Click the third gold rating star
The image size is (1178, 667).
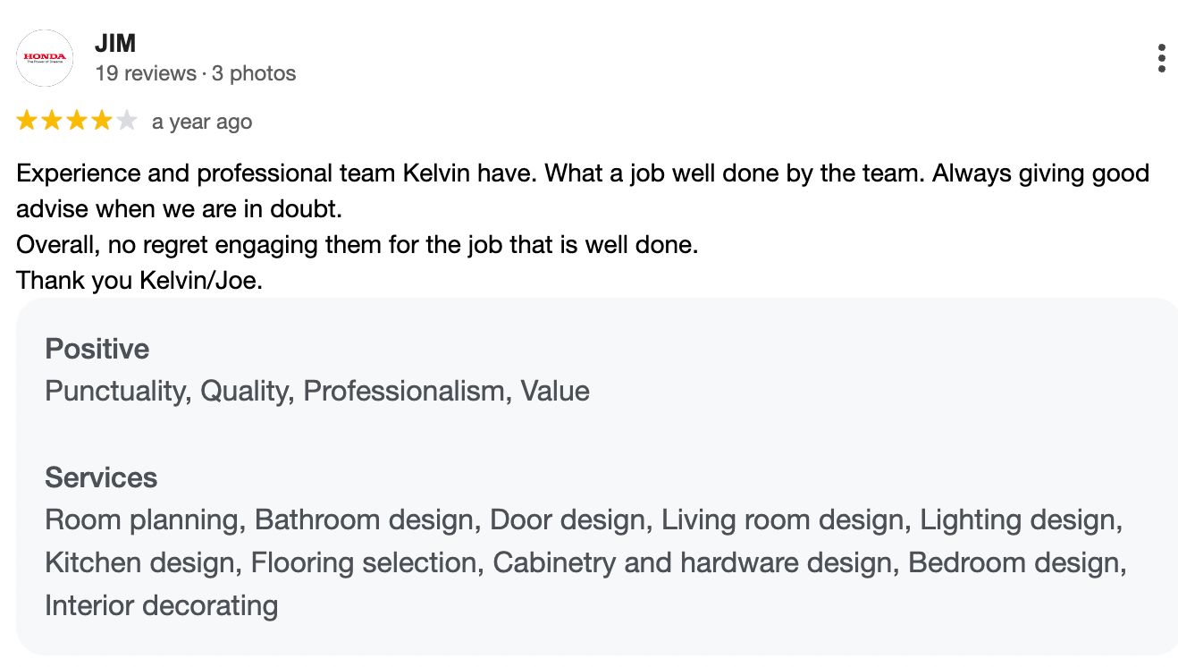[x=77, y=121]
